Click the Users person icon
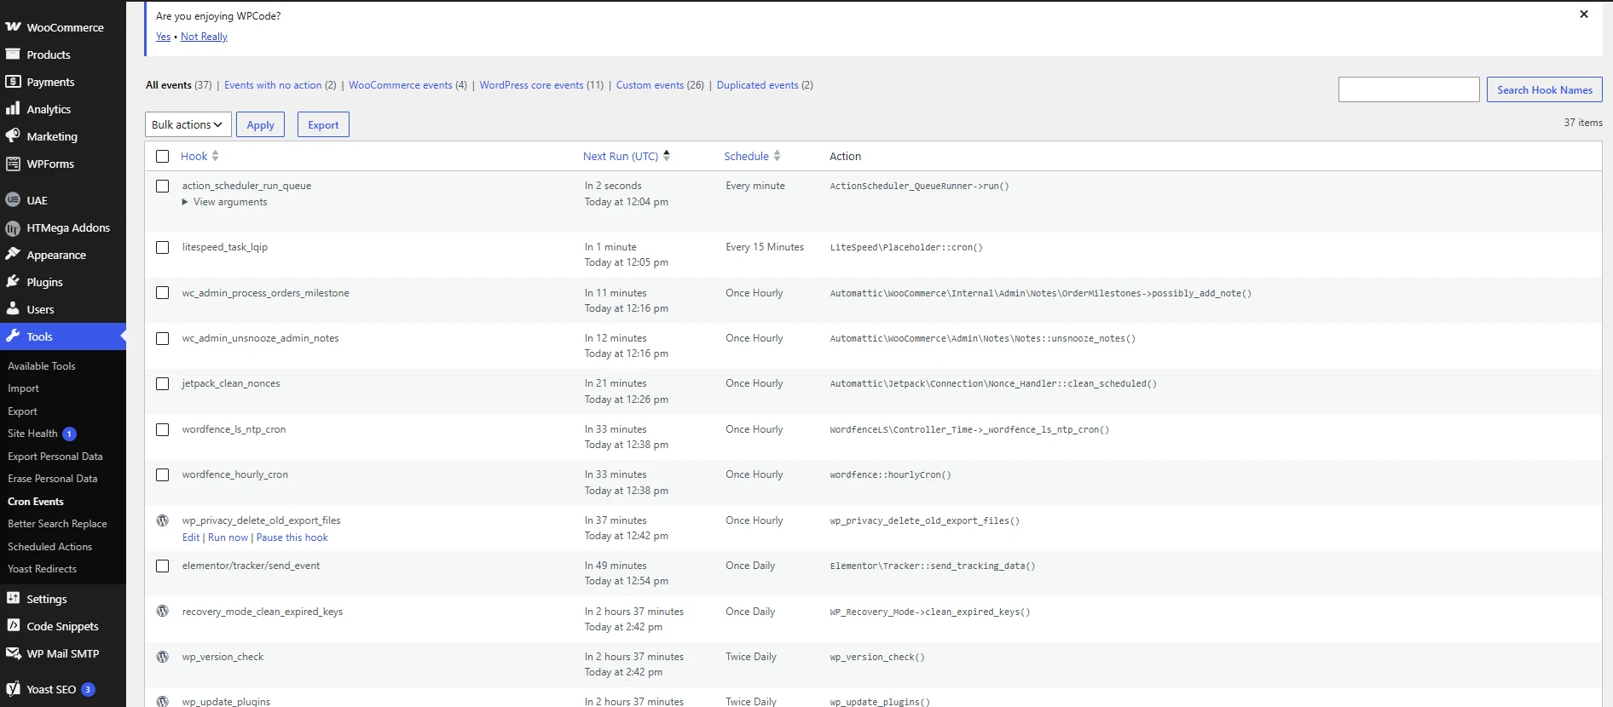This screenshot has width=1613, height=707. pyautogui.click(x=13, y=309)
